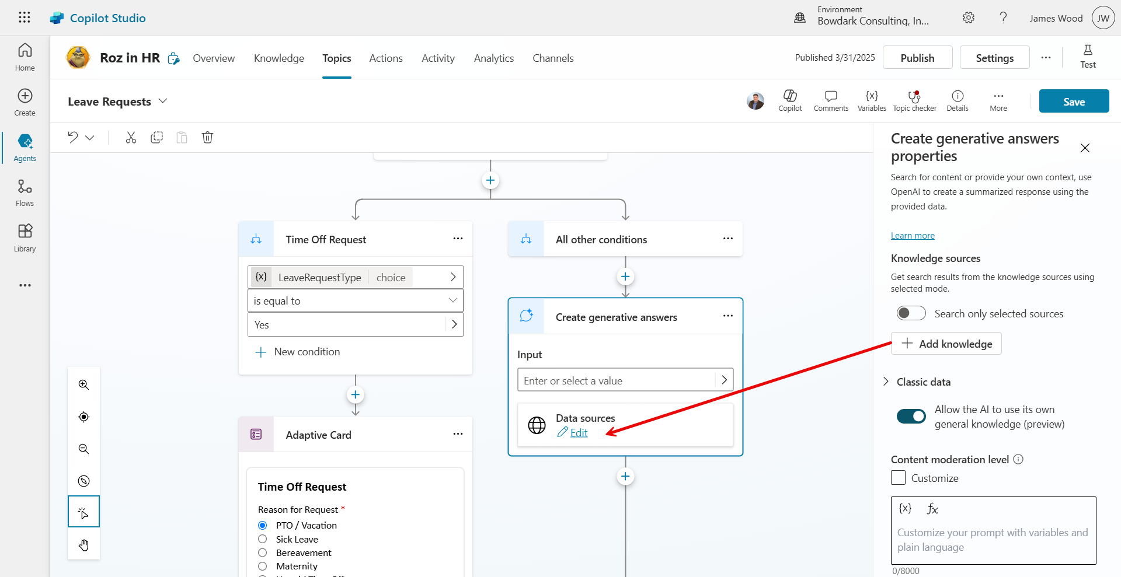Expand the Classic data section
Image resolution: width=1121 pixels, height=577 pixels.
(886, 382)
